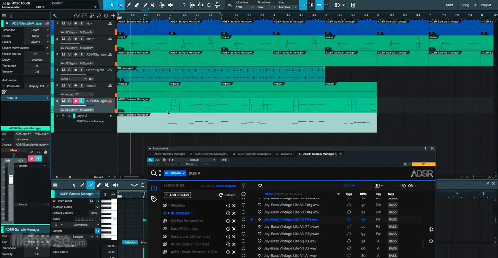498x258 pixels.
Task: Switch to the 3 - ADSR Sample Manager 3 tab
Action: tap(252, 154)
